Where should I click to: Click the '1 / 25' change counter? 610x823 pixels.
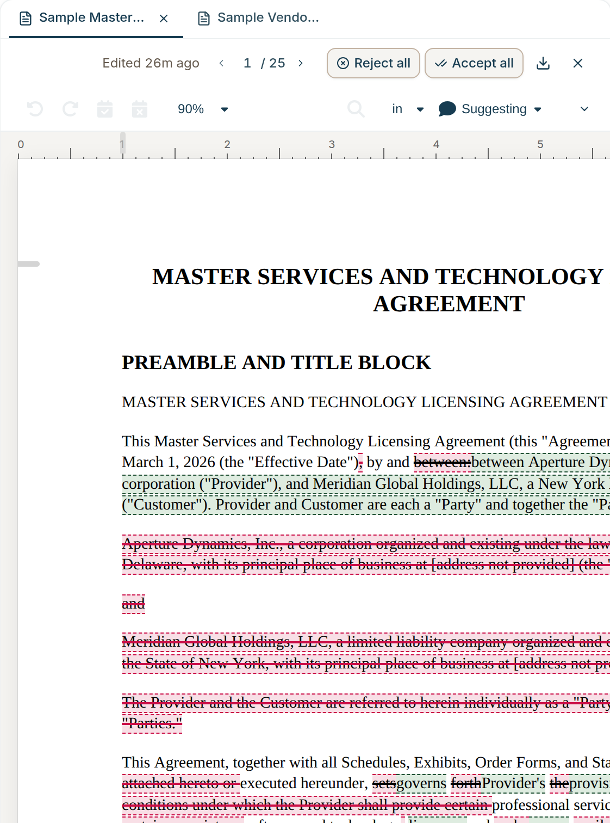(264, 63)
